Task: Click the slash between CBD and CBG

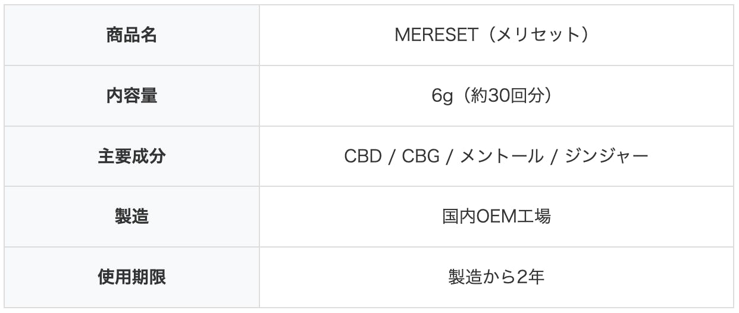Action: 392,156
